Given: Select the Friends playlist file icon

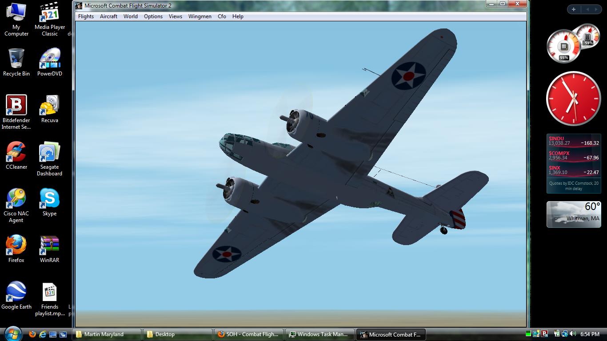Looking at the screenshot, I should 50,299.
